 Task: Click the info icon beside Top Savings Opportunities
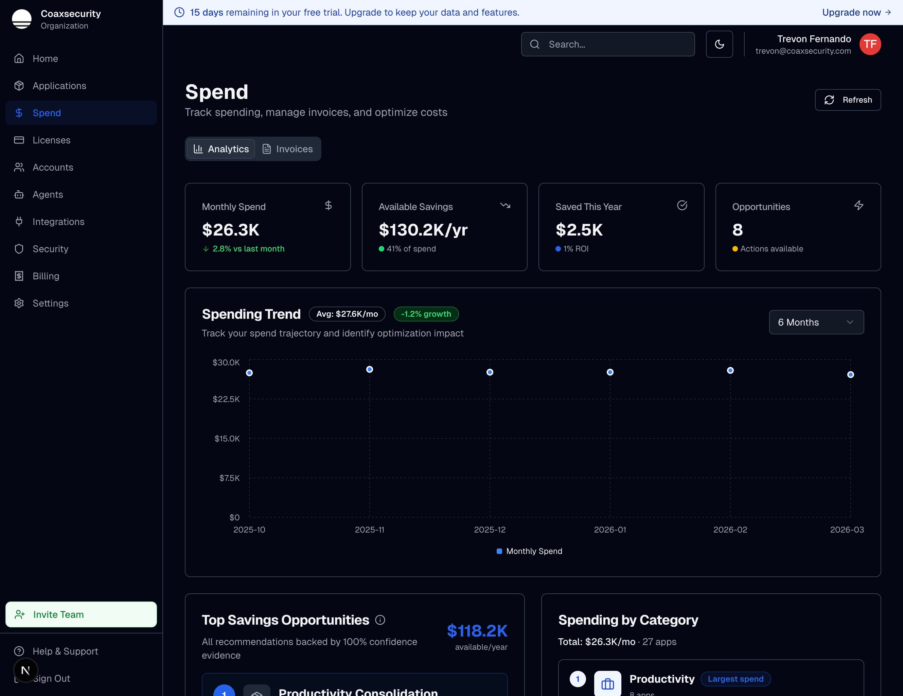pos(380,620)
